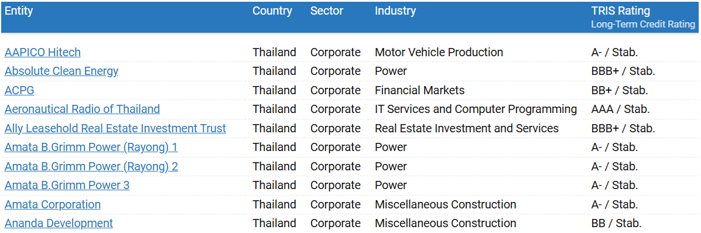Sort by the TRIS Rating column header
Image resolution: width=701 pixels, height=233 pixels.
[x=621, y=11]
